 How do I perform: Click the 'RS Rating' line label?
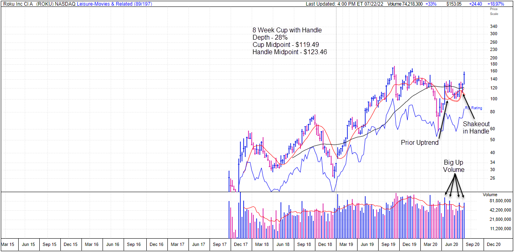[473, 108]
